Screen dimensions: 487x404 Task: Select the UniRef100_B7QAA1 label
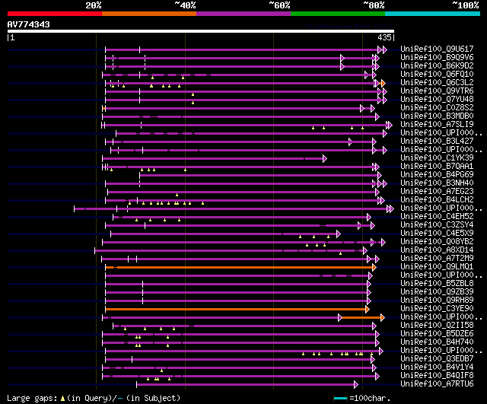tap(437, 166)
